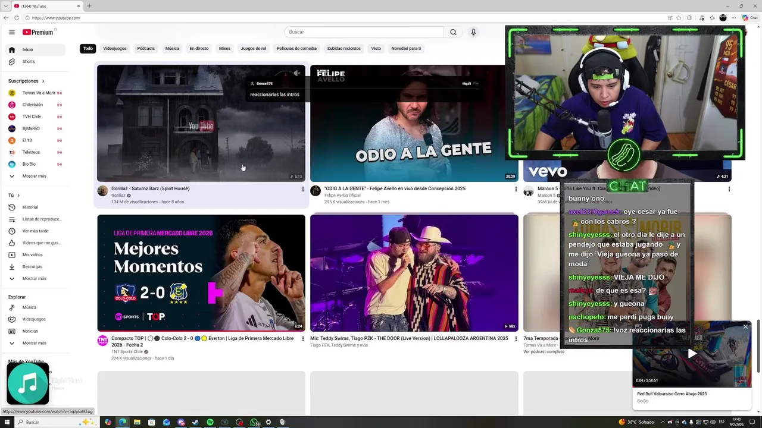
Task: Unmute the Gorillaz video preview
Action: pos(296,73)
